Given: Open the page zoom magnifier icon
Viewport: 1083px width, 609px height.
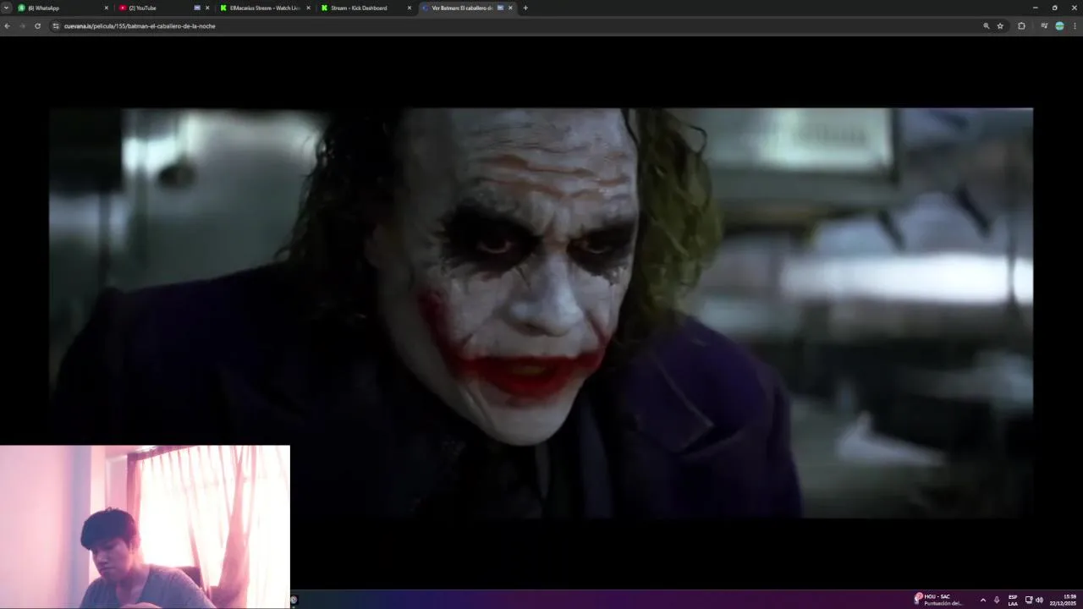Looking at the screenshot, I should point(986,26).
